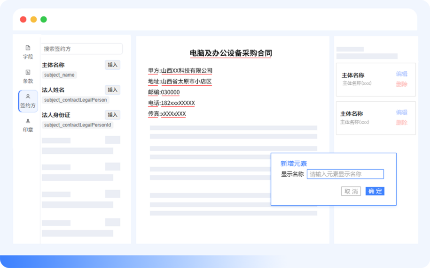The height and width of the screenshot is (268, 430).
Task: Click 编辑 on the upper 主体名称 card
Action: (402, 74)
